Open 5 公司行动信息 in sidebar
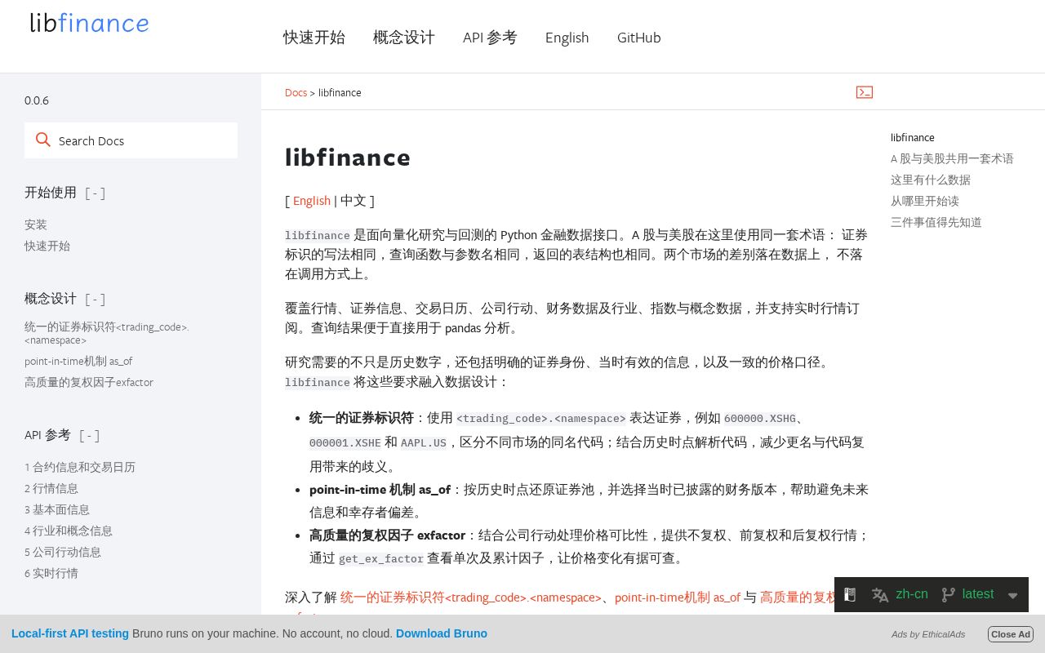The height and width of the screenshot is (653, 1045). tap(63, 552)
